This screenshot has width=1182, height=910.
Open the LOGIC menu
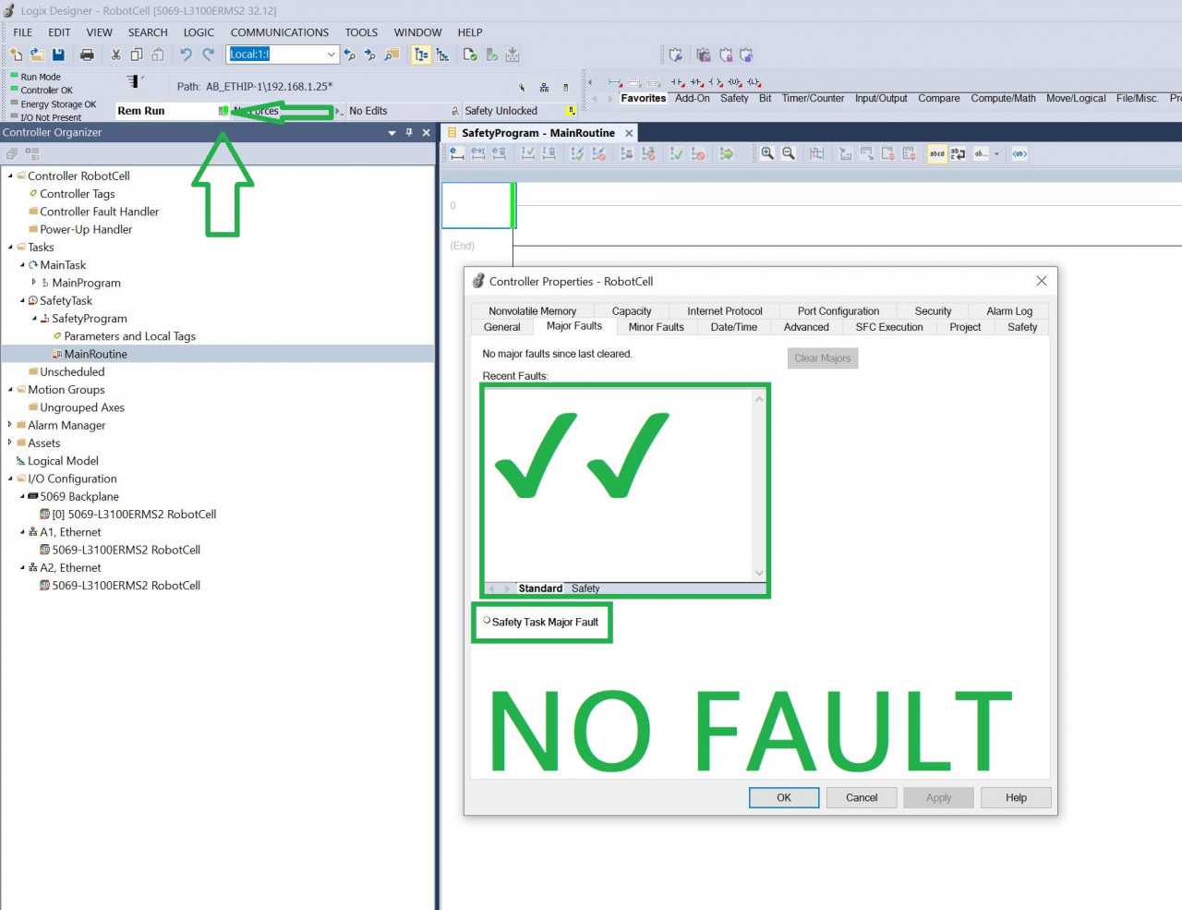point(199,32)
